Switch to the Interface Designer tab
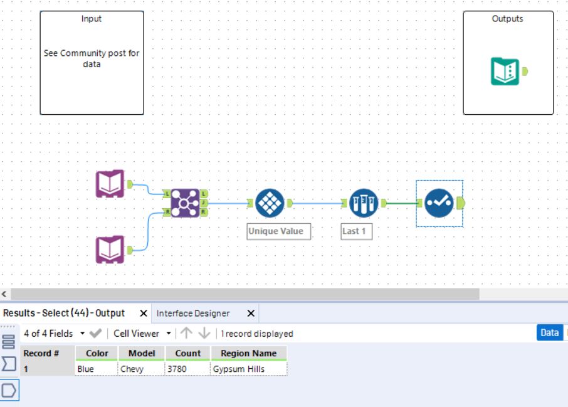 [193, 313]
